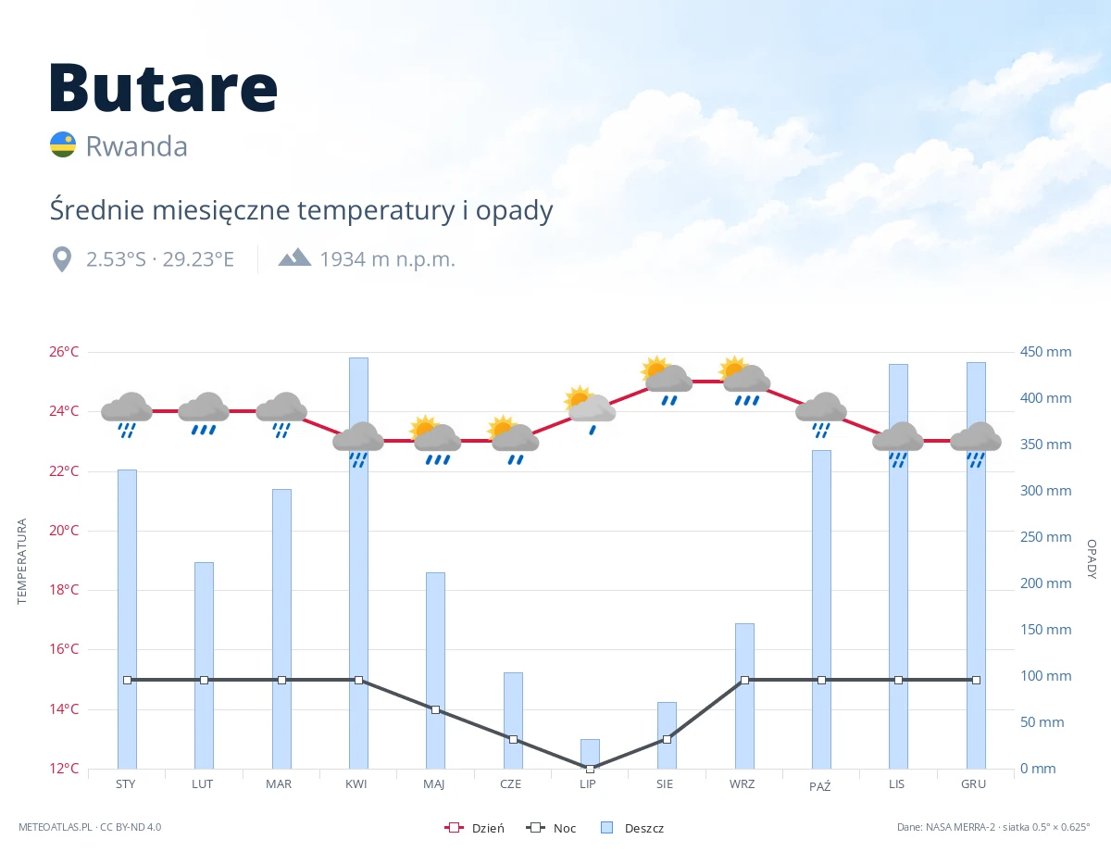The image size is (1111, 852).
Task: Click the LIP rainfall bar
Action: coord(590,754)
